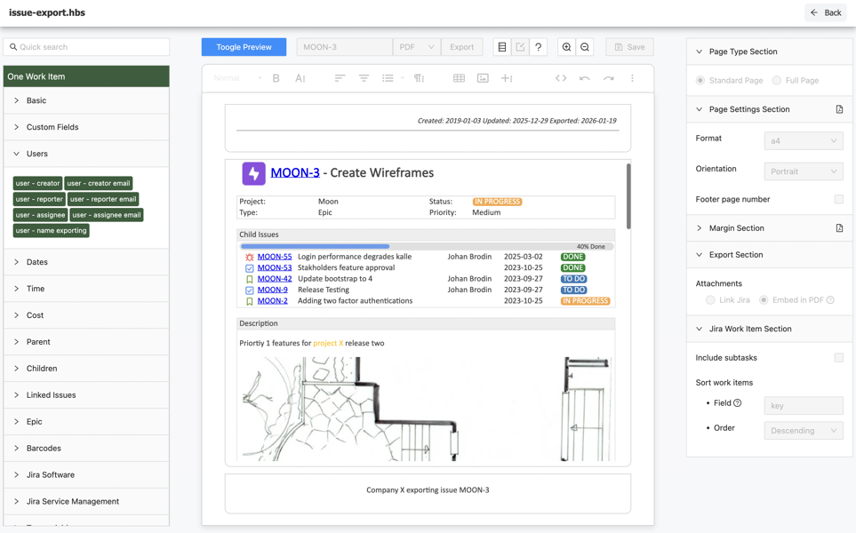Insert the 'user - creator email' tag

[99, 183]
